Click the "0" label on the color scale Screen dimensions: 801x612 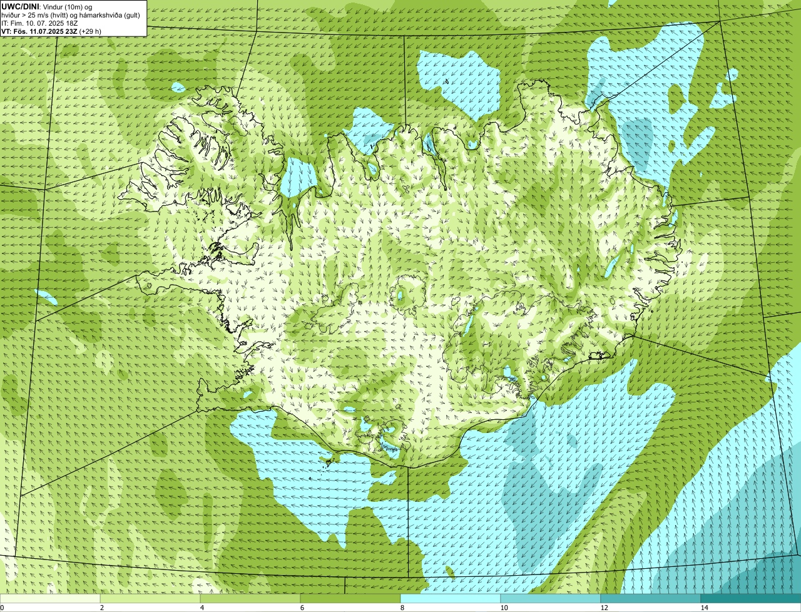(2, 608)
